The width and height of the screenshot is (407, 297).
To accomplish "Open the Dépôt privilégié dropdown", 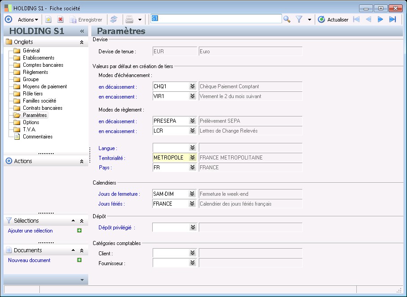I will 193,228.
